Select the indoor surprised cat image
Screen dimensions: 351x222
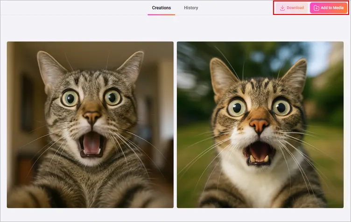(x=90, y=125)
